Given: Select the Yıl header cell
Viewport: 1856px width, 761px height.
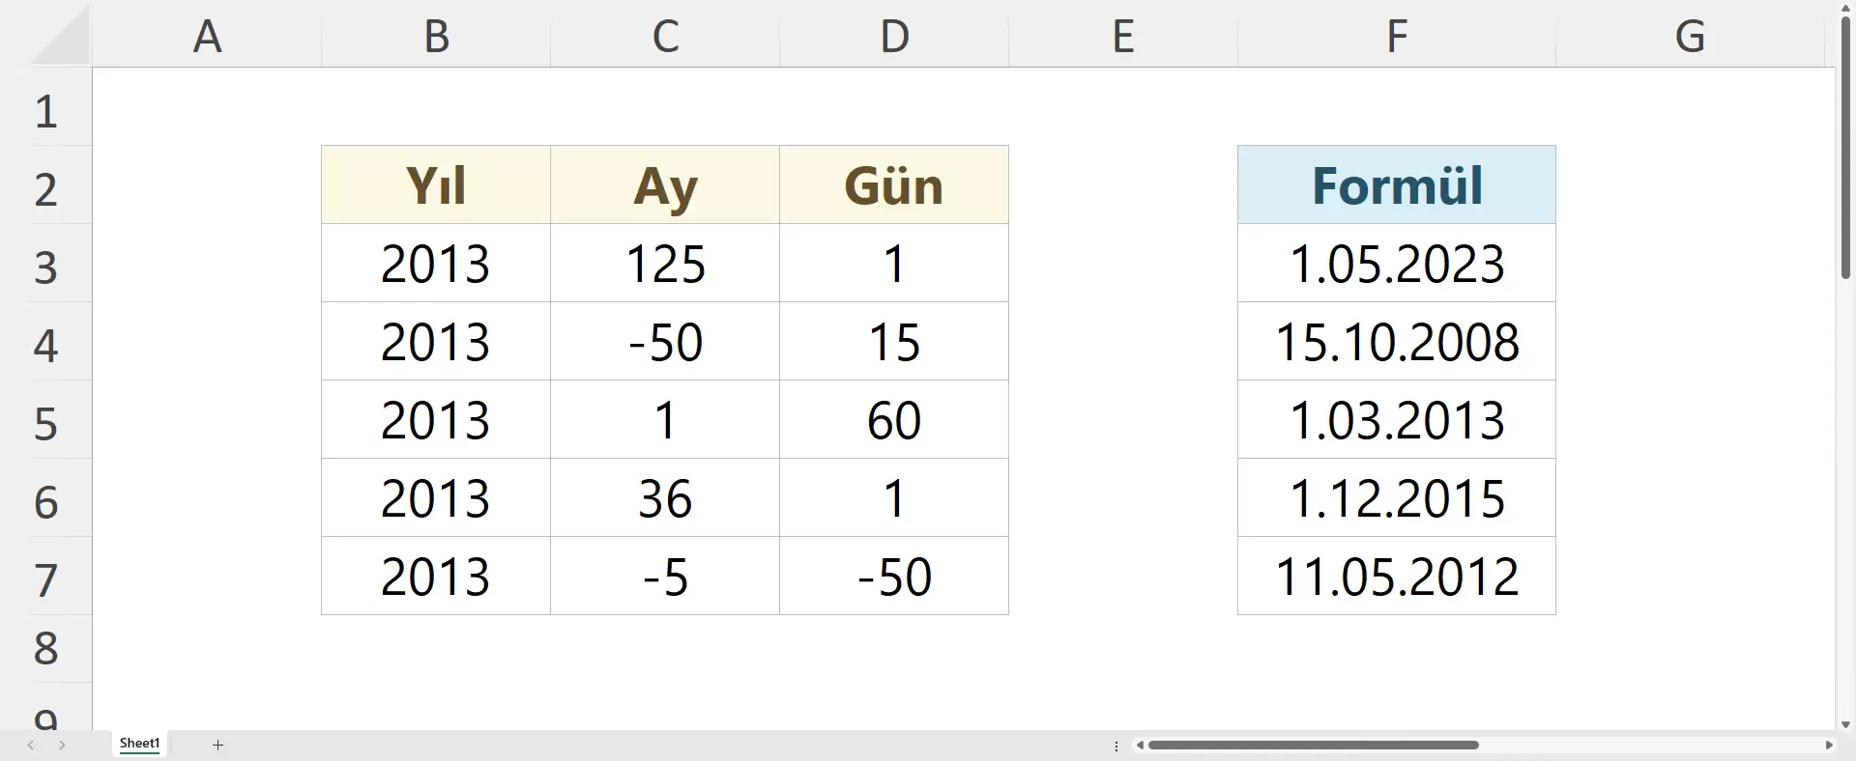Looking at the screenshot, I should point(436,185).
